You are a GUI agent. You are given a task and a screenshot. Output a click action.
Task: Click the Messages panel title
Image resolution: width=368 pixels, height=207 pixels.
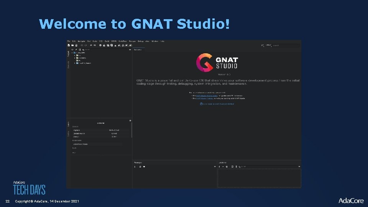[x=138, y=163]
